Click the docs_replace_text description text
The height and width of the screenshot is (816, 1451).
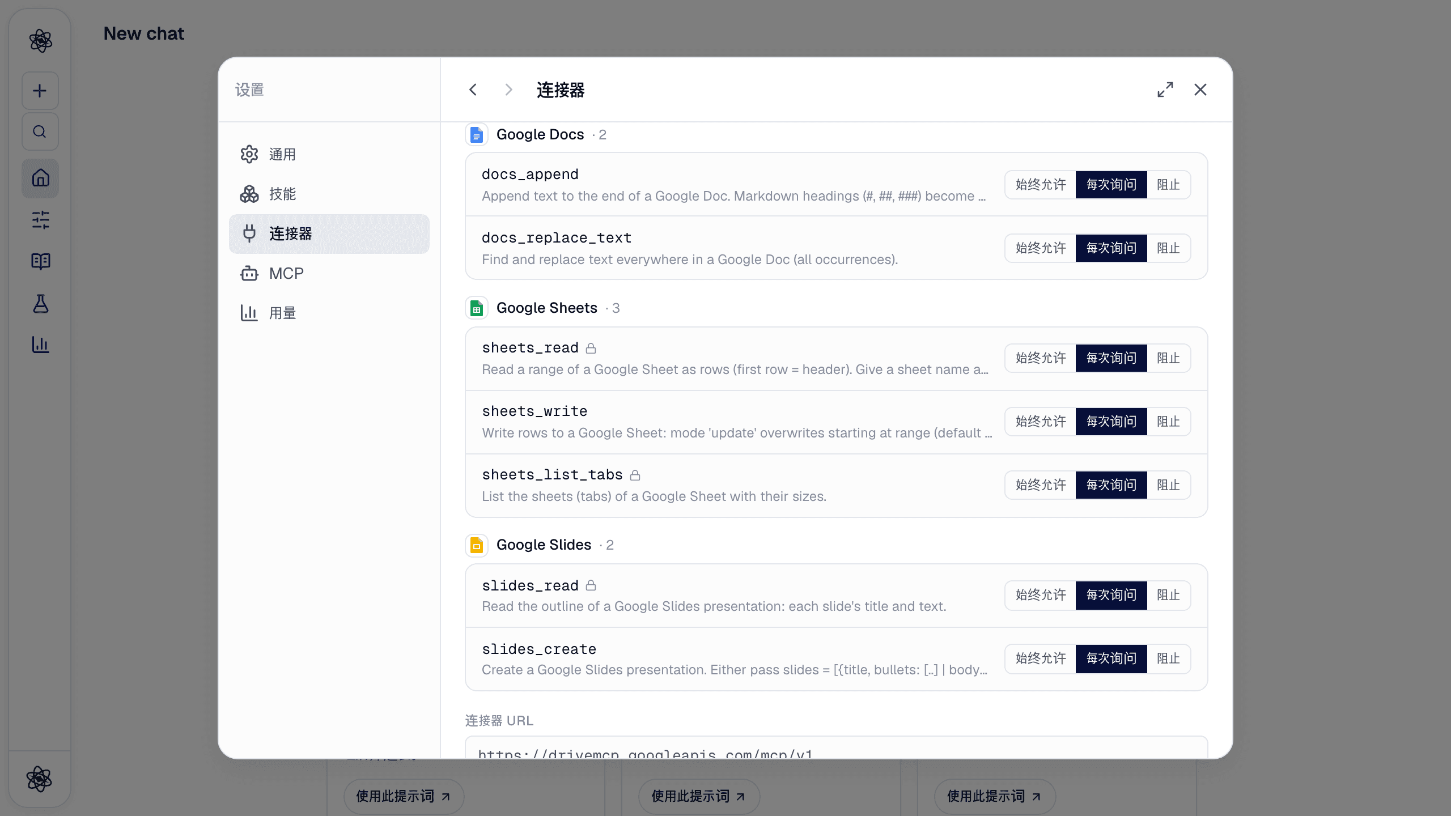pos(690,260)
